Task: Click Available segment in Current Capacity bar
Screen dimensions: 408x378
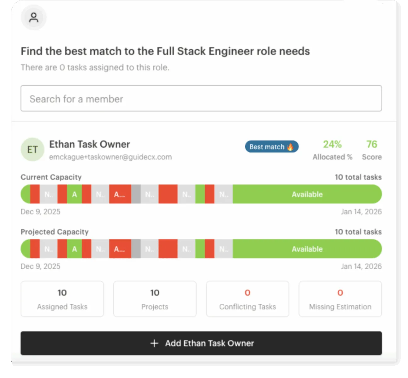Action: click(x=307, y=194)
